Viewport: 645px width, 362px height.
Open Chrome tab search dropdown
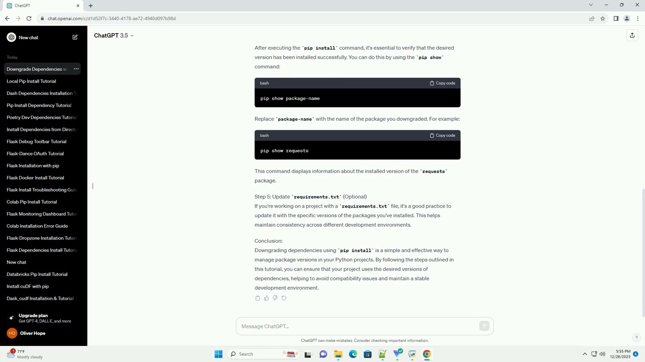(x=591, y=5)
